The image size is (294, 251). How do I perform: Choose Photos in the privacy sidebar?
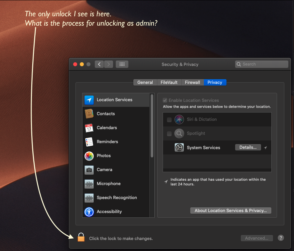click(x=116, y=156)
